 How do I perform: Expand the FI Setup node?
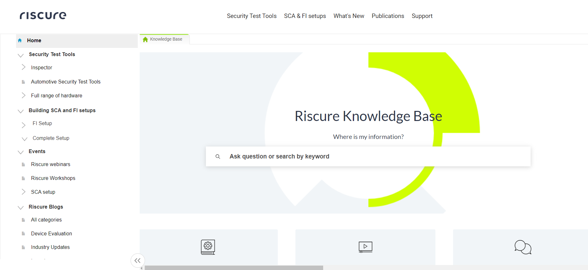[23, 125]
